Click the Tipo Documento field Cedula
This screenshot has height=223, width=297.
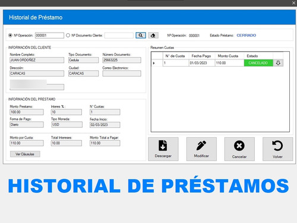(x=83, y=60)
